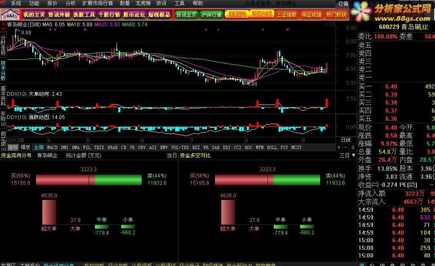Screen dimensions: 435x266
Task: Click 当日 period label
Action: click(x=172, y=155)
